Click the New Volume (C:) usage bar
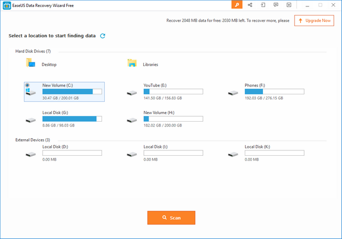Viewport: 342px width, 239px height. 72,91
